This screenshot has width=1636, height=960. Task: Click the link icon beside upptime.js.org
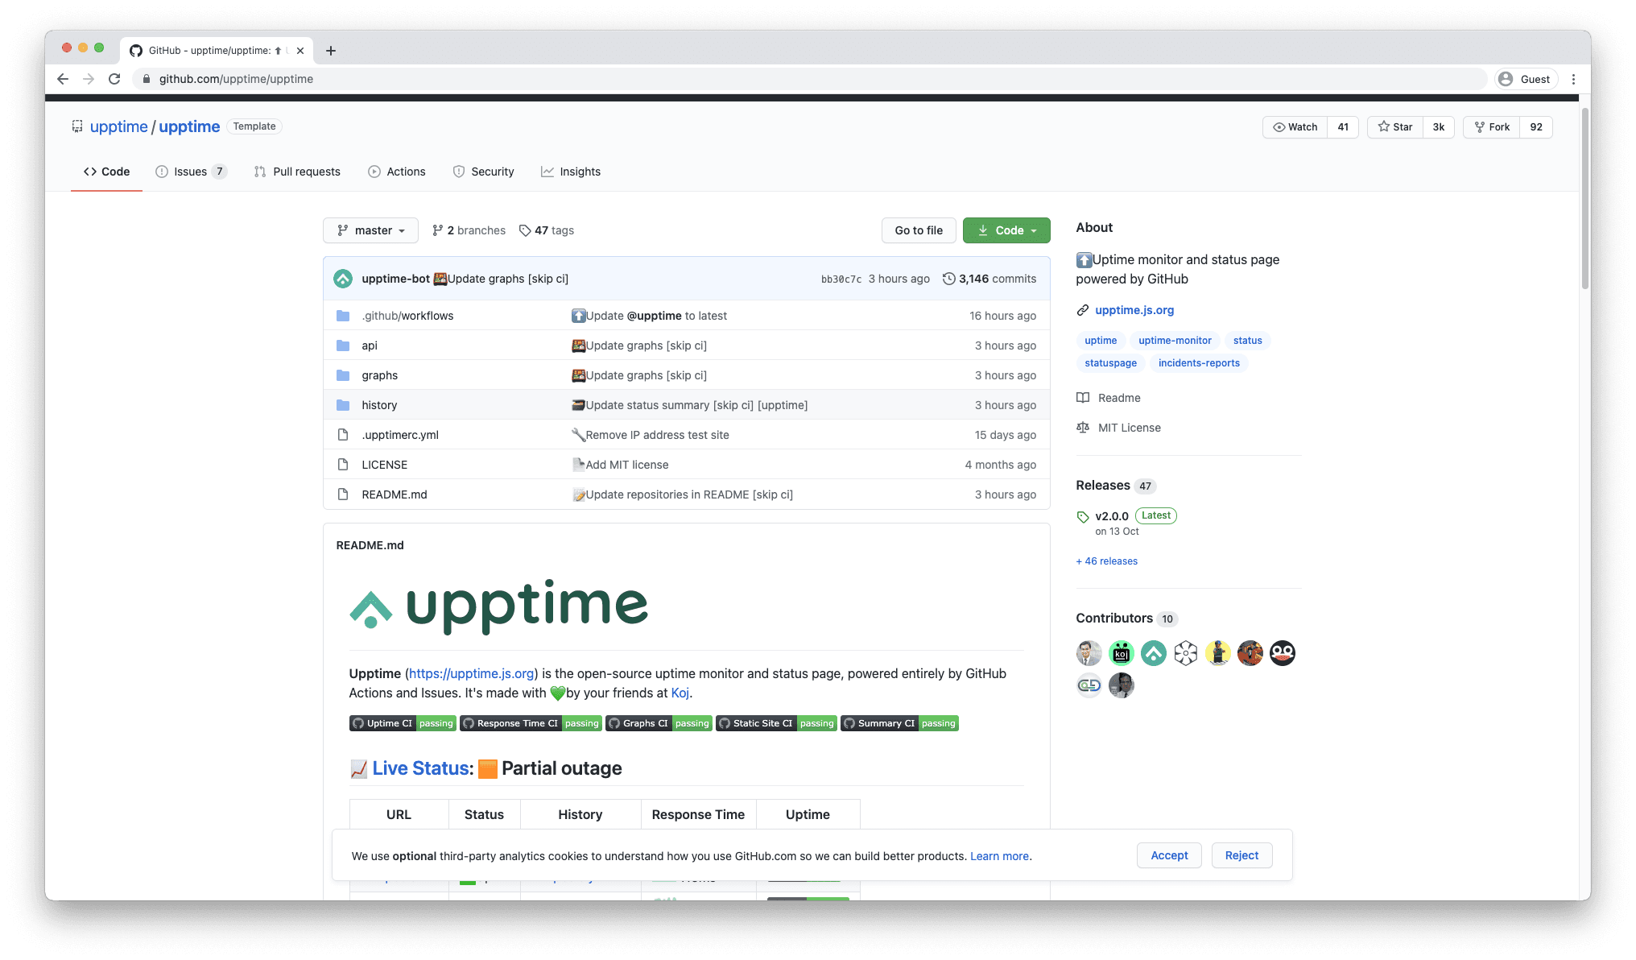[x=1084, y=309]
